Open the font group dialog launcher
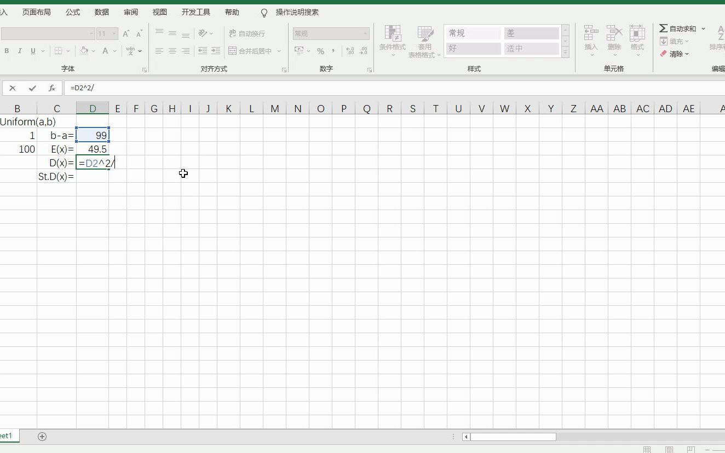The width and height of the screenshot is (725, 453). pos(145,70)
